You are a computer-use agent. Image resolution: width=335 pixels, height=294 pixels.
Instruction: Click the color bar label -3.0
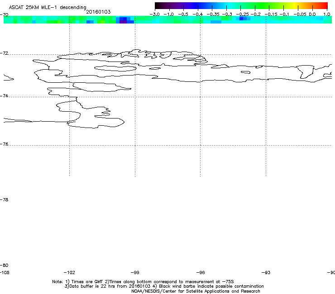point(154,14)
